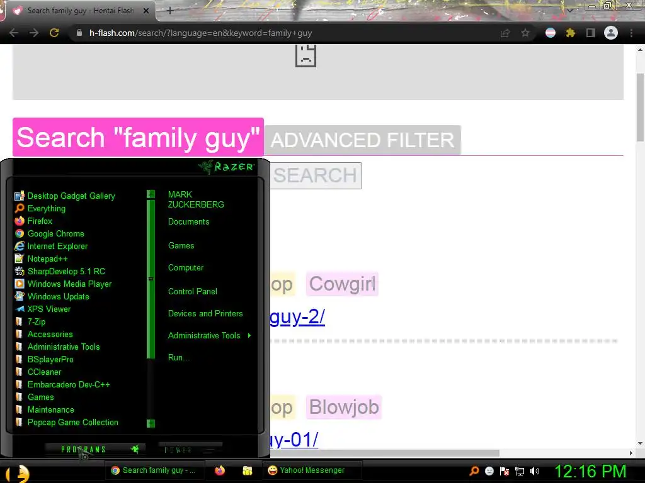This screenshot has height=483, width=645.
Task: Click the POWER button in Start menu
Action: click(x=190, y=449)
